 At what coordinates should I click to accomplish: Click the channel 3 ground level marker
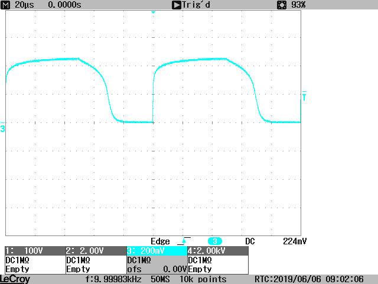pyautogui.click(x=2, y=127)
